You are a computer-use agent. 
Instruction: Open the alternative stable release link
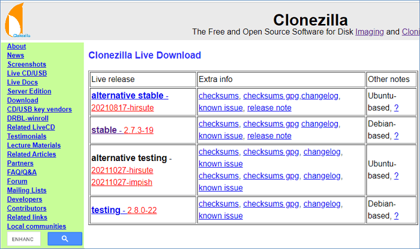click(x=128, y=95)
